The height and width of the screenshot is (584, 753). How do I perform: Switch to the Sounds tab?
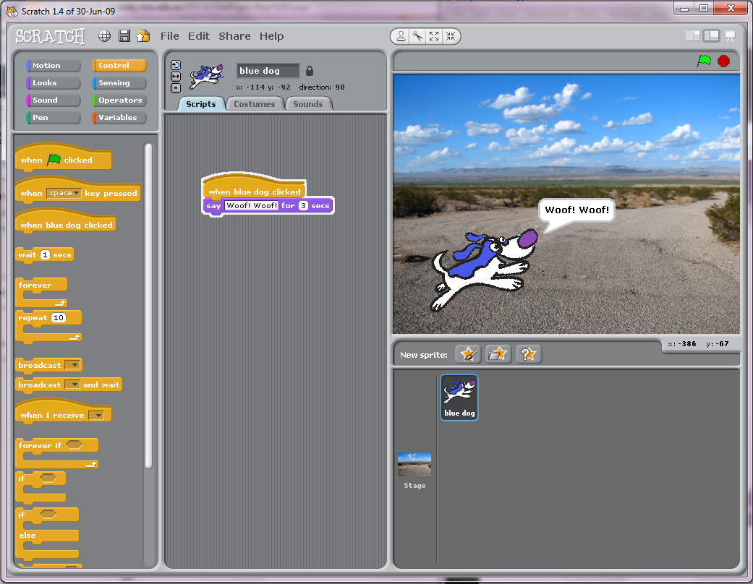tap(308, 104)
